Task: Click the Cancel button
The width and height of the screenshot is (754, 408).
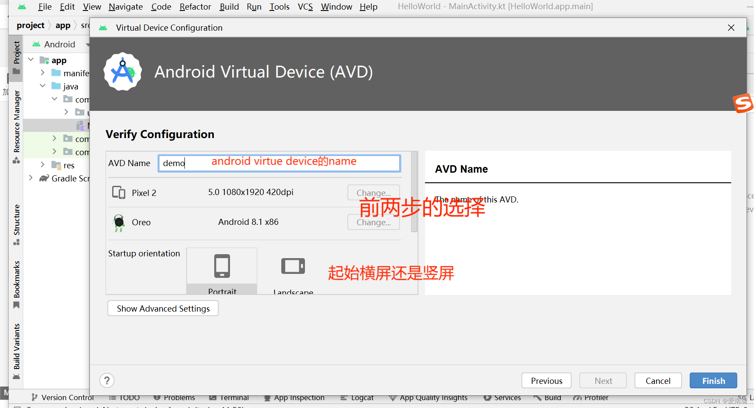Action: (x=658, y=380)
